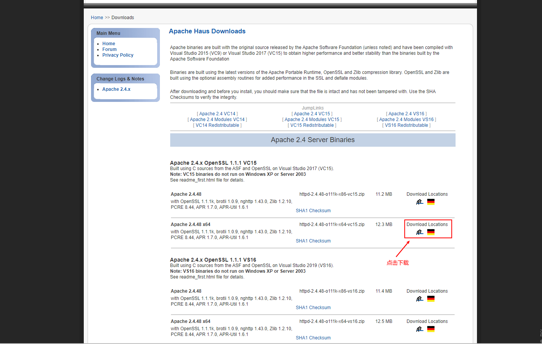Viewport: 542px width, 344px height.
Task: Click German flag mirror for httpd-2.4.48-o111k-x86-vc15.zip
Action: (431, 202)
